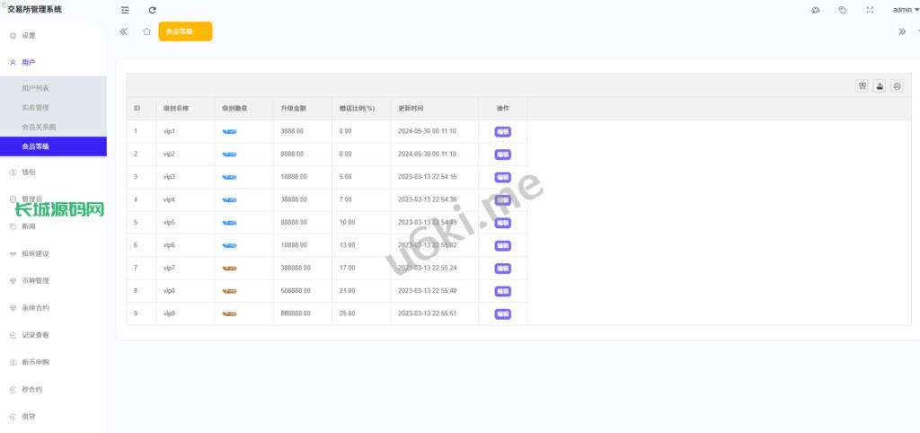The height and width of the screenshot is (433, 920).
Task: Click the 编辑 button for vip1
Action: [x=502, y=131]
